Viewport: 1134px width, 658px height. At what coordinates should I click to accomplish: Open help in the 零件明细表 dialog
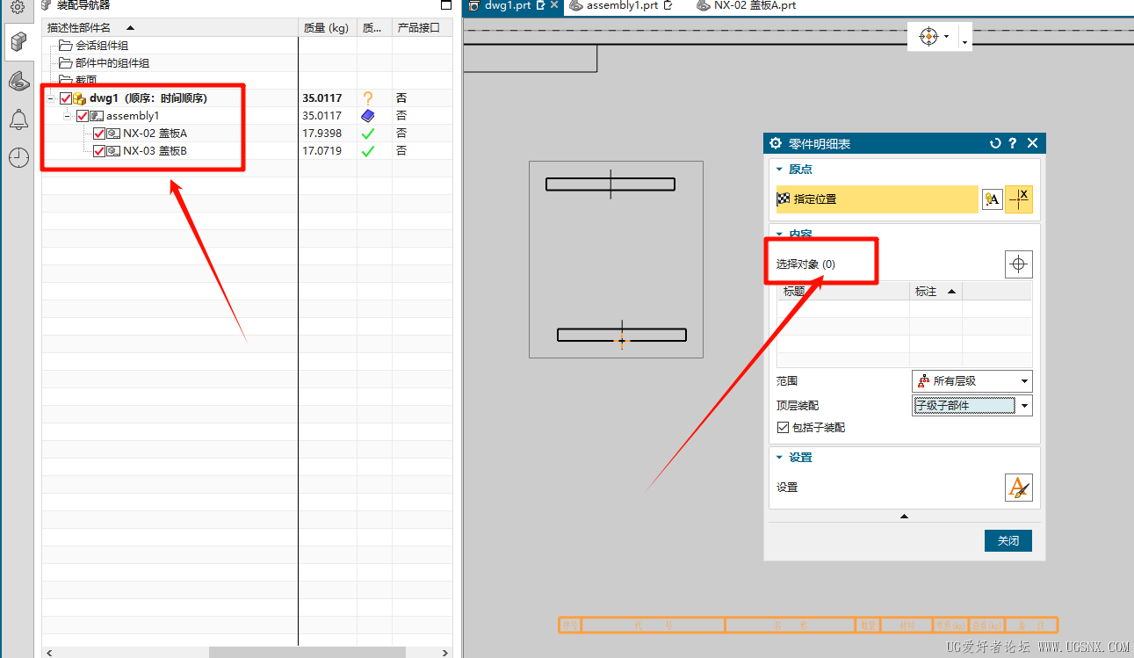pyautogui.click(x=1013, y=143)
